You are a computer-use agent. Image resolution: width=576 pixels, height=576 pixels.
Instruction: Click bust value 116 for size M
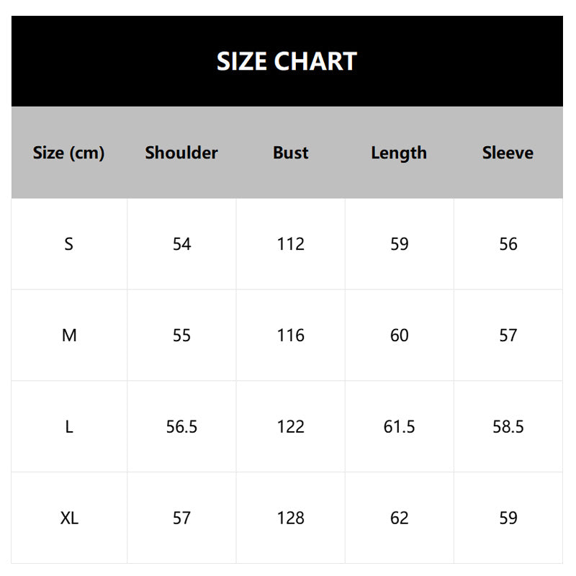[x=291, y=336]
